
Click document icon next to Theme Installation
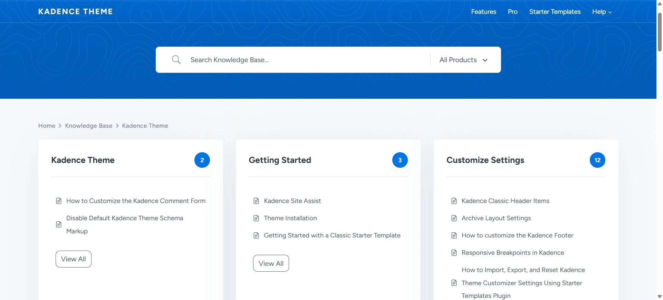256,218
